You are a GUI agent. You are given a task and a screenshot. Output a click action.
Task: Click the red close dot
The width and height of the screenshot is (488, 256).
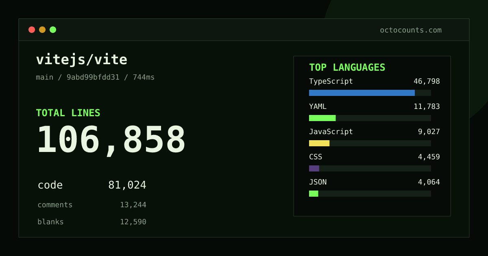pos(32,30)
